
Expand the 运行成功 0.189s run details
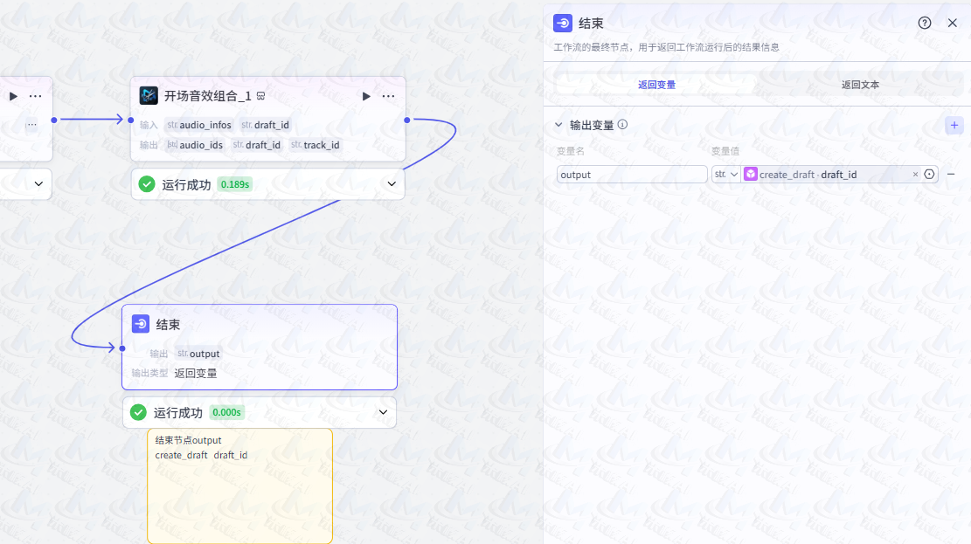[391, 184]
